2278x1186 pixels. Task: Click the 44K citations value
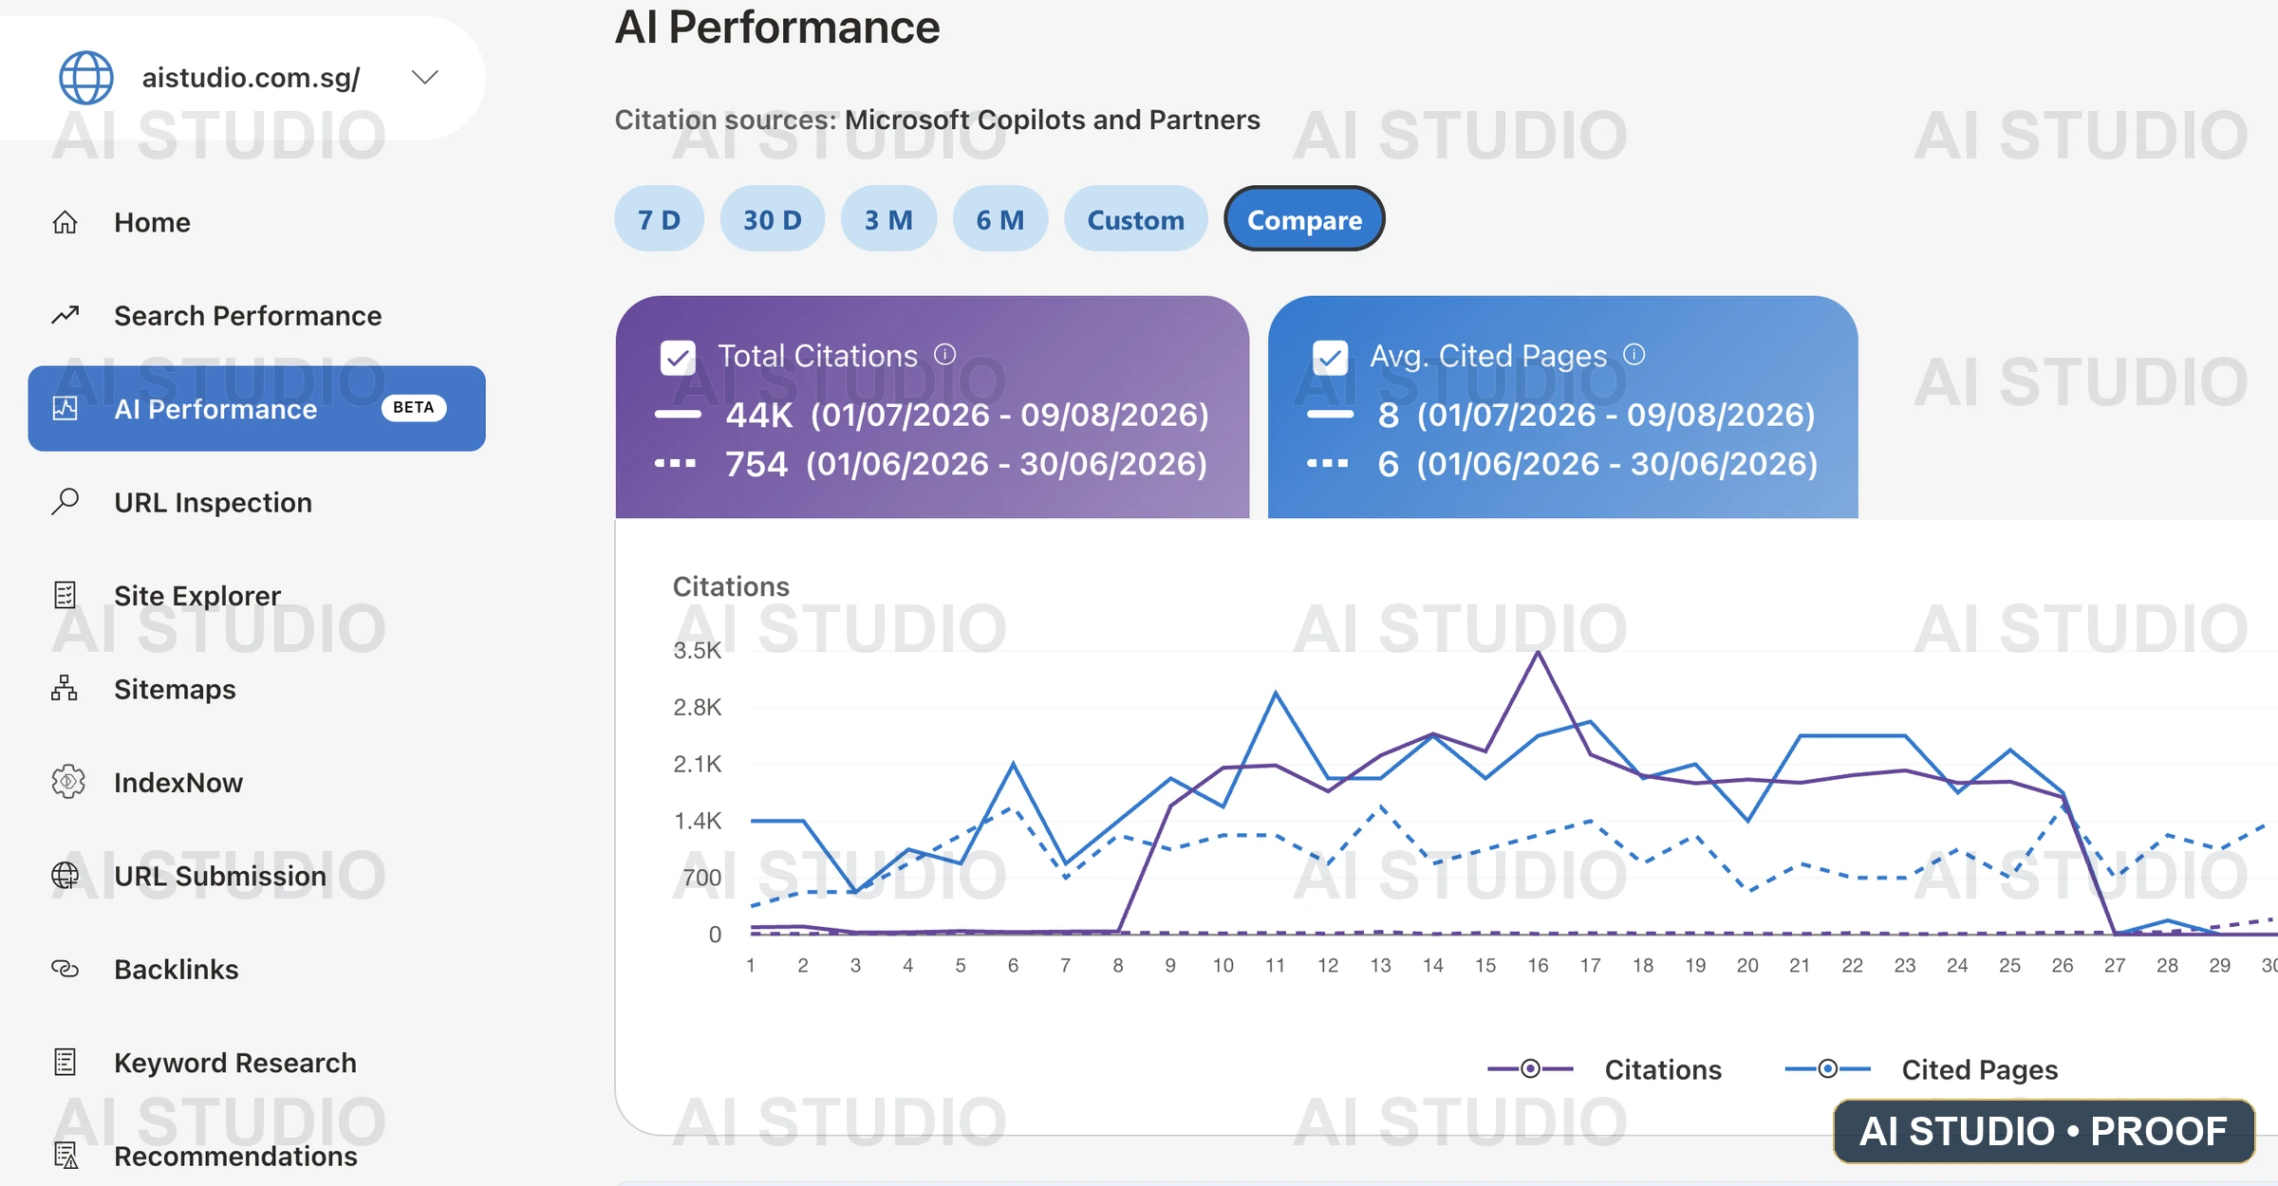pos(759,415)
